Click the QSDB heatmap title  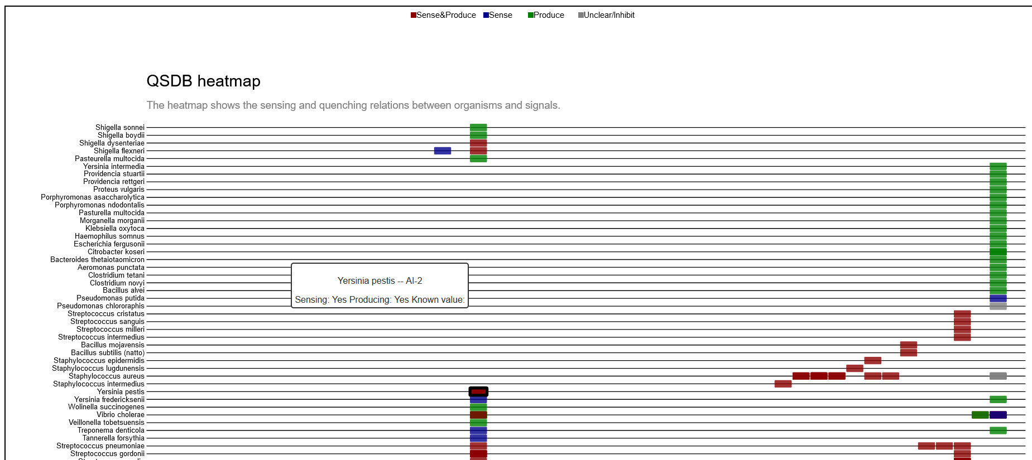tap(204, 81)
